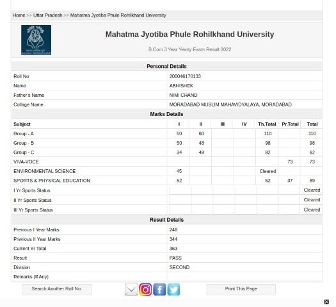336x307 pixels.
Task: Click I Yr Sports Status Cleared value
Action: click(x=312, y=190)
